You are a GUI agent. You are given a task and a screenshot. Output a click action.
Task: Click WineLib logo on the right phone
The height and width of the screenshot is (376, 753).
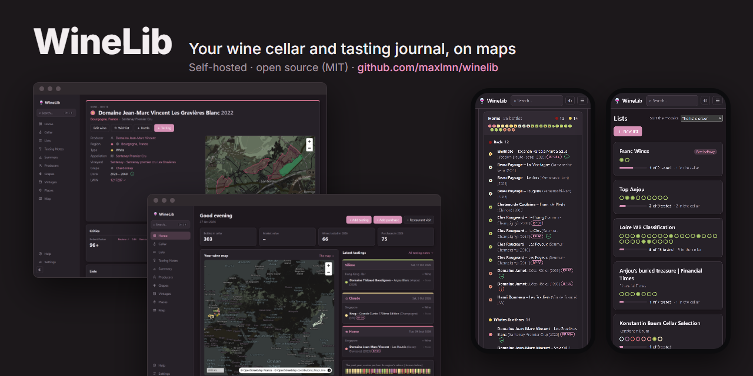point(628,100)
